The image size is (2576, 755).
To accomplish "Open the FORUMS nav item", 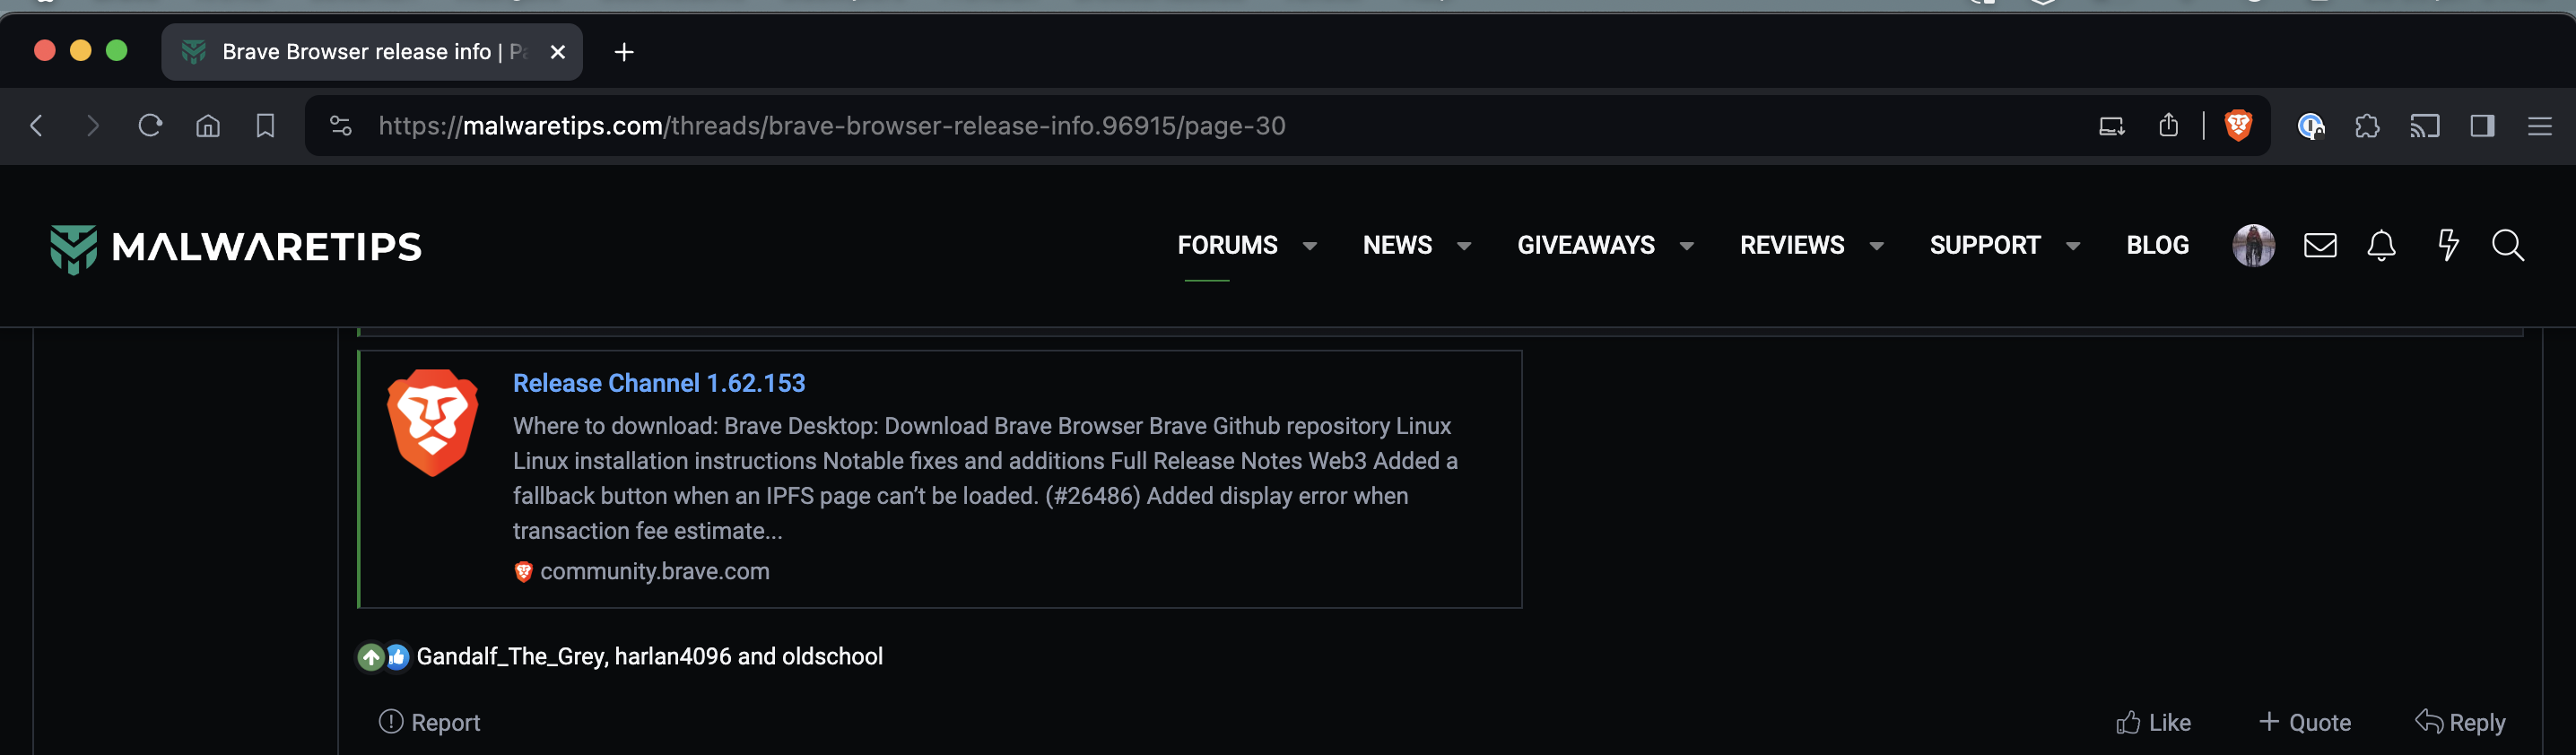I will pyautogui.click(x=1227, y=246).
